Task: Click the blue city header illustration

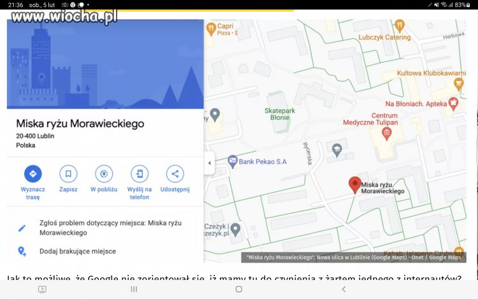Action: (105, 64)
